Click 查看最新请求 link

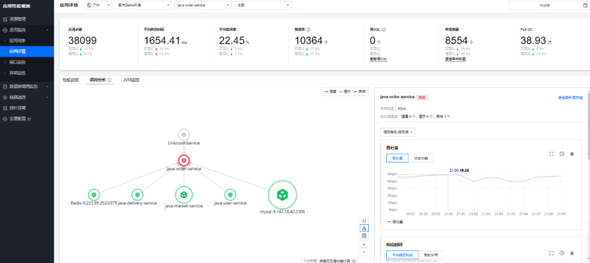[570, 97]
